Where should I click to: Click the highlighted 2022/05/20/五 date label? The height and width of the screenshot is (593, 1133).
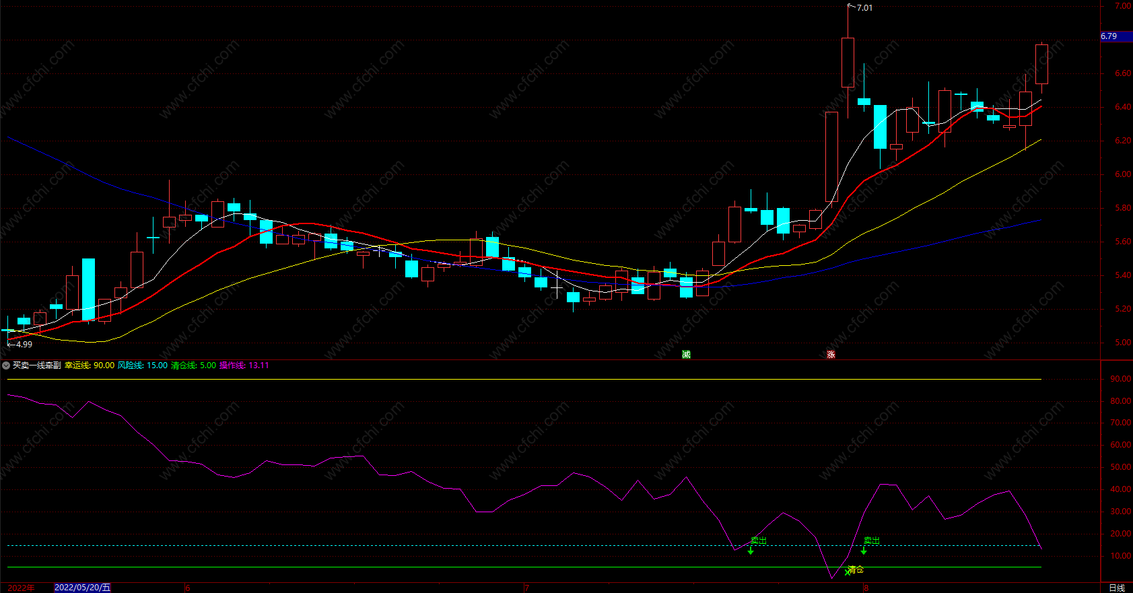[82, 588]
